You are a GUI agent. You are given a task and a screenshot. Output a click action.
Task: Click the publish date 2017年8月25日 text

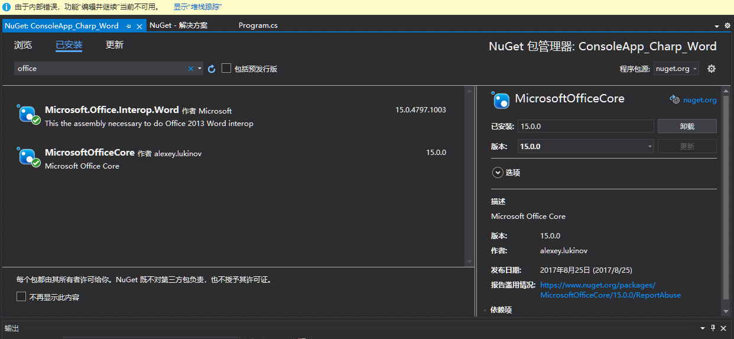point(586,270)
